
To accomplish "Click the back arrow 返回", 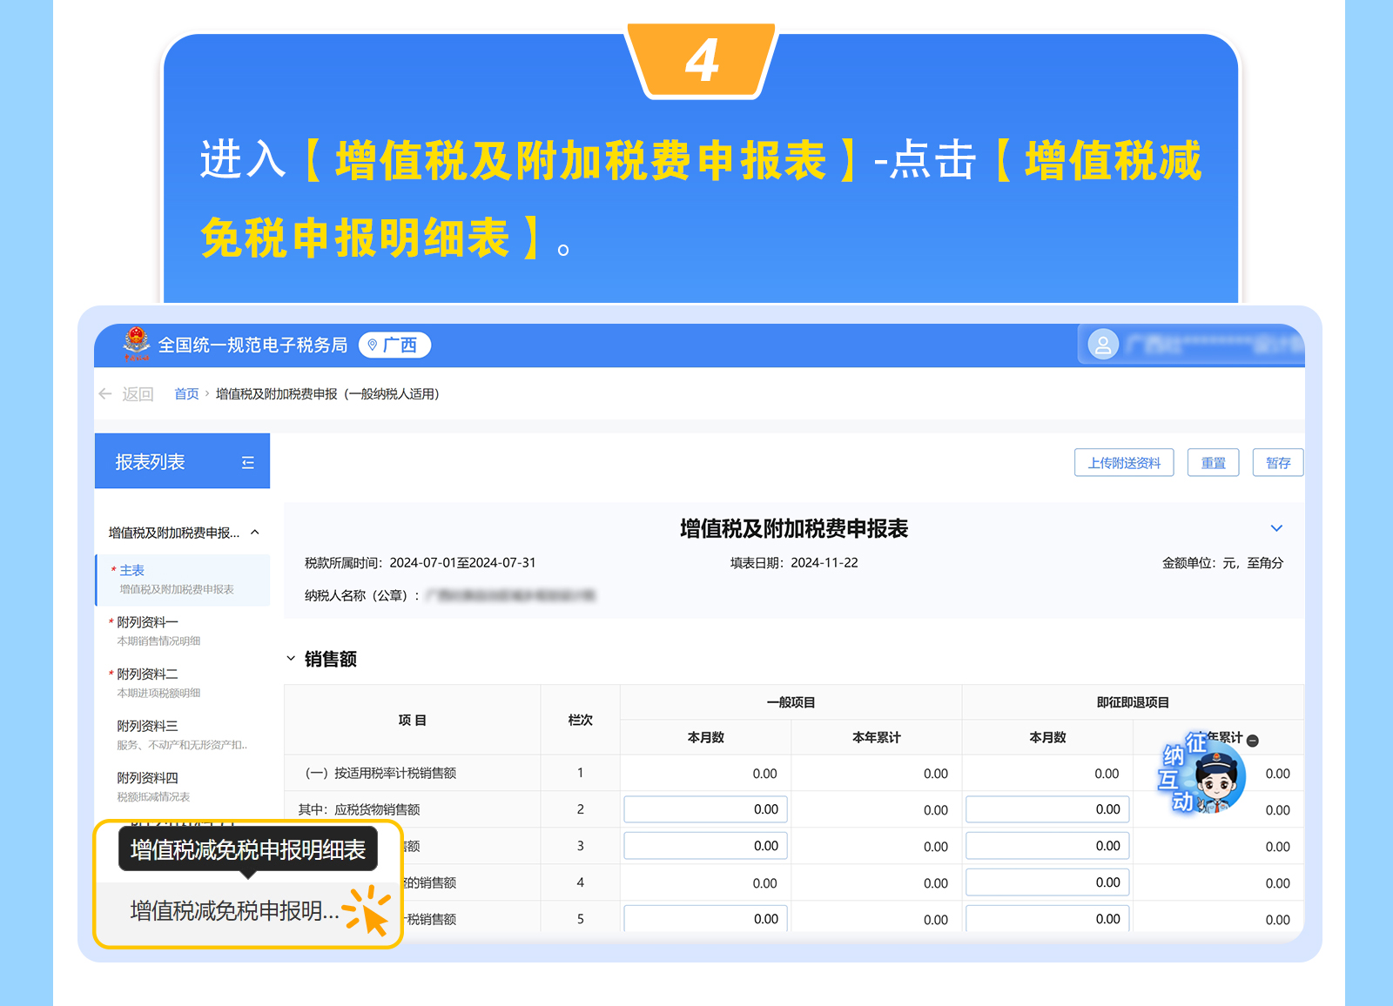I will click(x=126, y=394).
